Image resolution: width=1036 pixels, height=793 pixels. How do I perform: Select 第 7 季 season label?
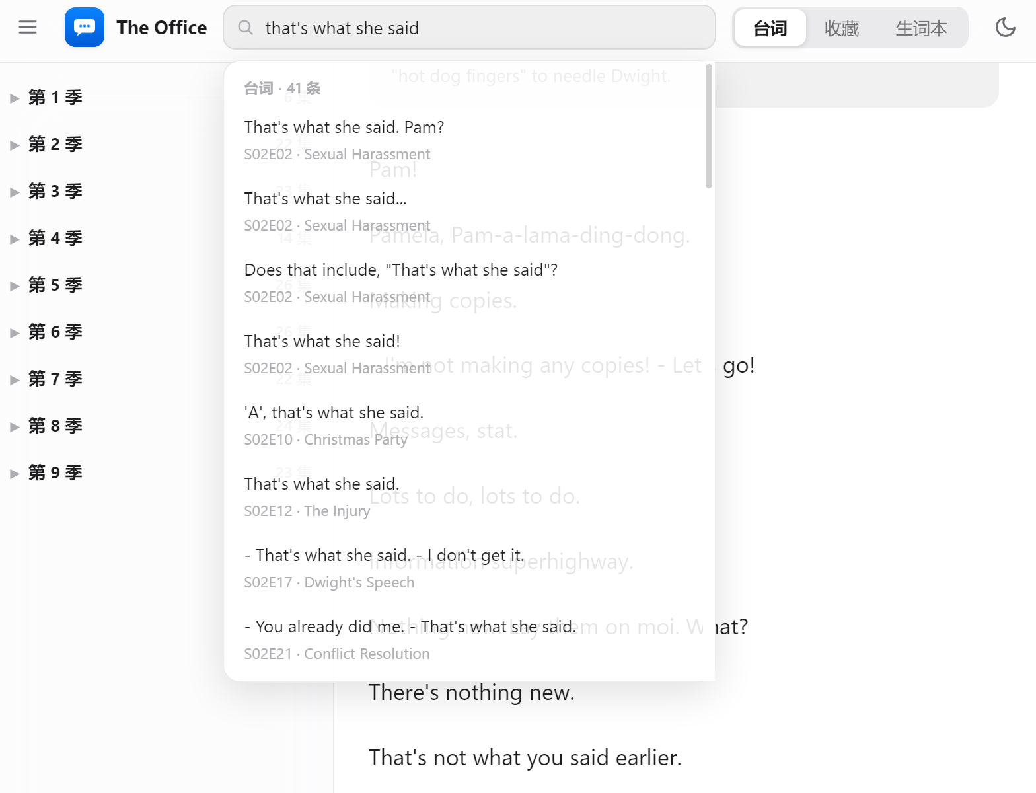pyautogui.click(x=55, y=379)
